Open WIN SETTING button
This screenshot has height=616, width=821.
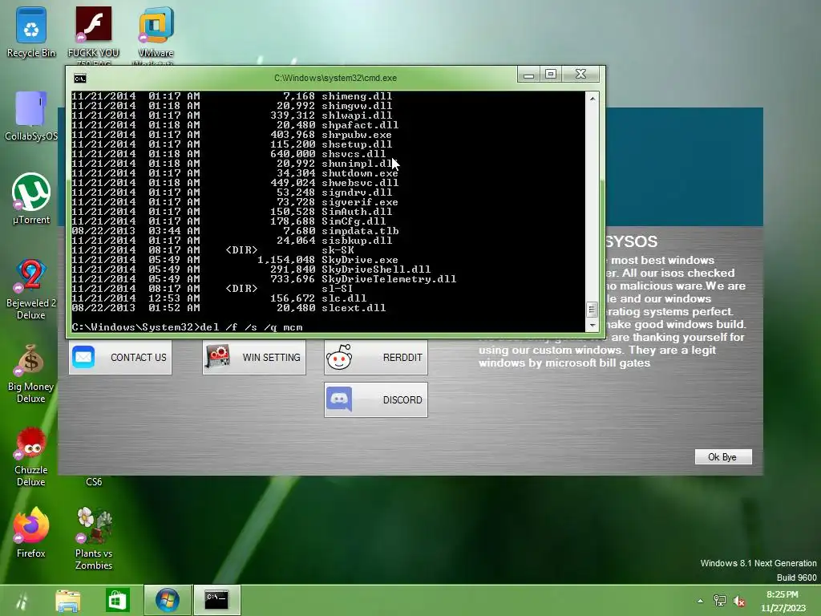pos(254,357)
